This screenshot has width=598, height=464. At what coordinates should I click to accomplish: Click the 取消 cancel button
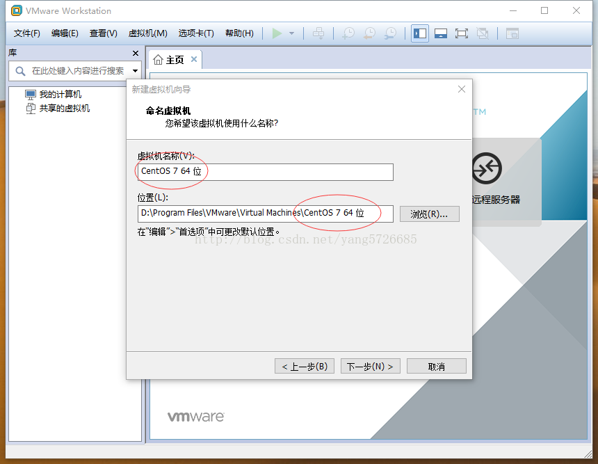[x=436, y=367]
